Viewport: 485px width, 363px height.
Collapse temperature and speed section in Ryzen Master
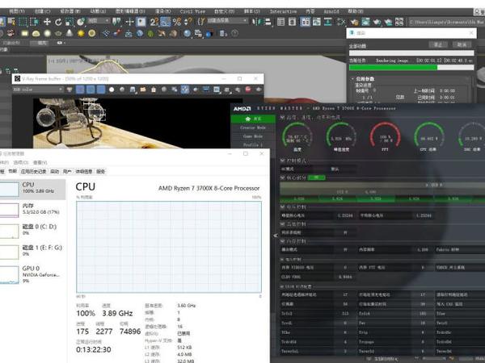pyautogui.click(x=282, y=117)
